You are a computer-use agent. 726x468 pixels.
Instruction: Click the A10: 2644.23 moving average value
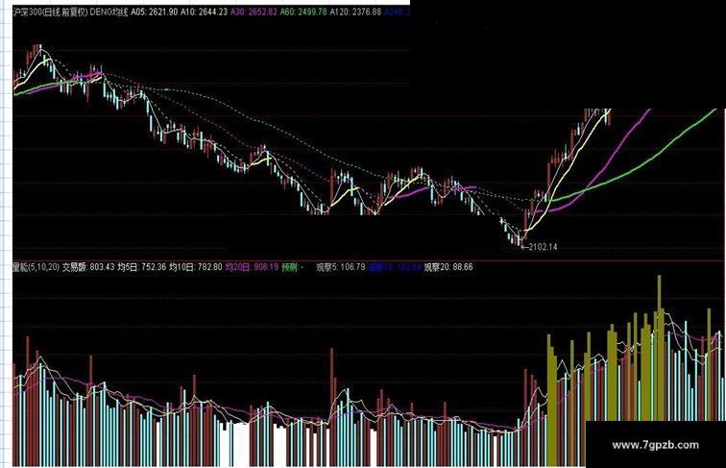(205, 12)
